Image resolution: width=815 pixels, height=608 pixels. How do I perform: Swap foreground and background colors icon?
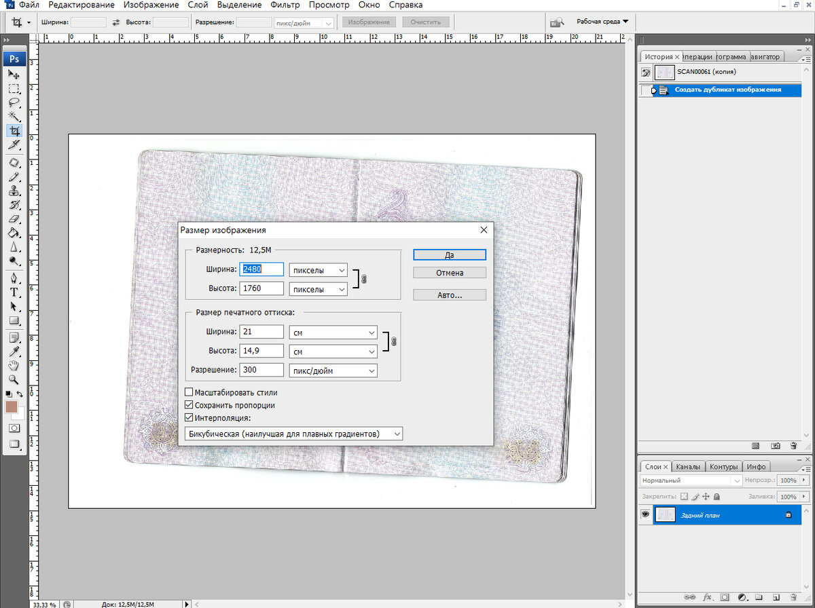point(20,394)
